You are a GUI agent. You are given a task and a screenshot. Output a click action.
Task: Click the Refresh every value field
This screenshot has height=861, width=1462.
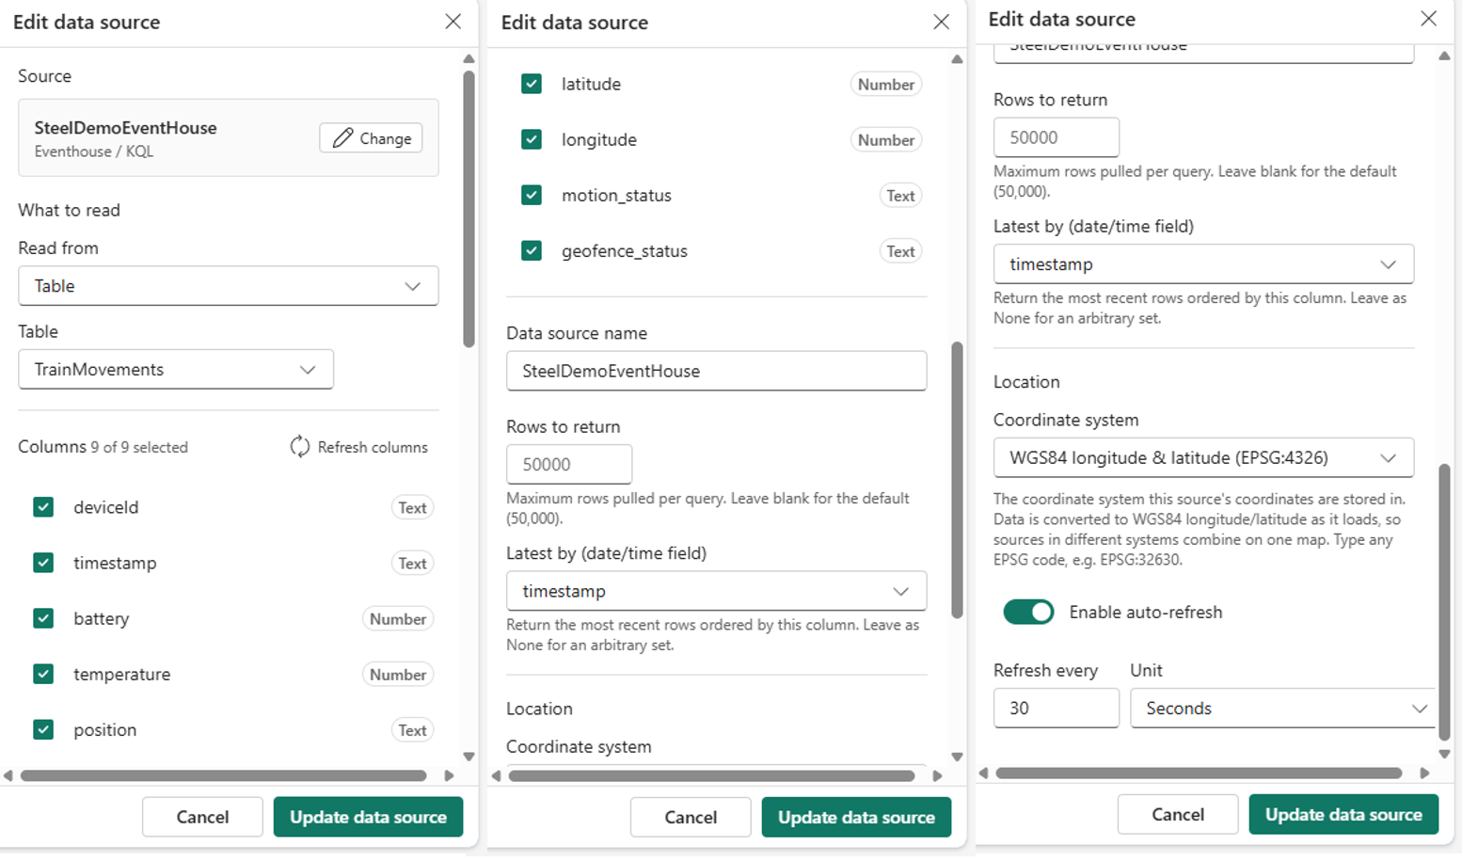[x=1057, y=709]
